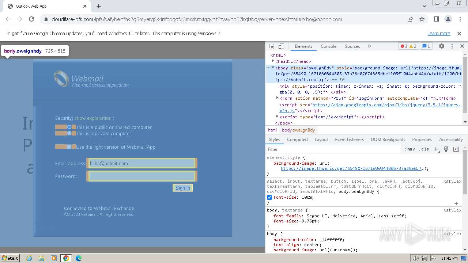The height and width of the screenshot is (263, 468).
Task: Expand the text/javascript script node
Action: pyautogui.click(x=277, y=117)
